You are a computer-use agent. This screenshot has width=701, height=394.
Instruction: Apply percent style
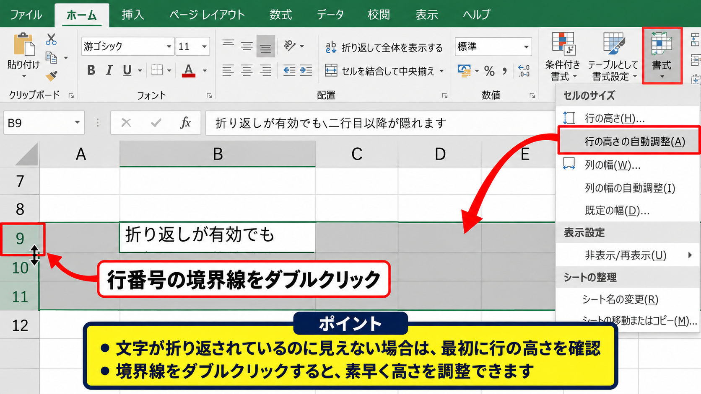tap(489, 71)
